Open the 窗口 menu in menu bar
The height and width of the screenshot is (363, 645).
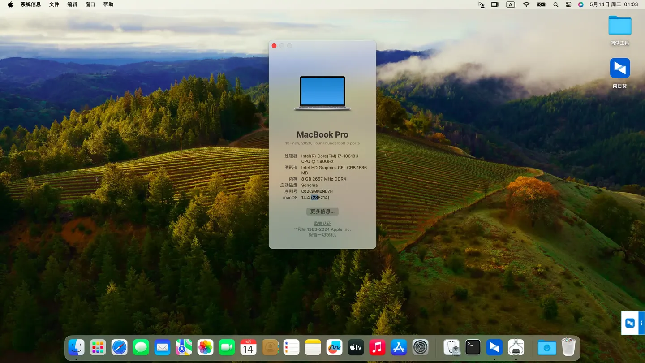click(90, 4)
